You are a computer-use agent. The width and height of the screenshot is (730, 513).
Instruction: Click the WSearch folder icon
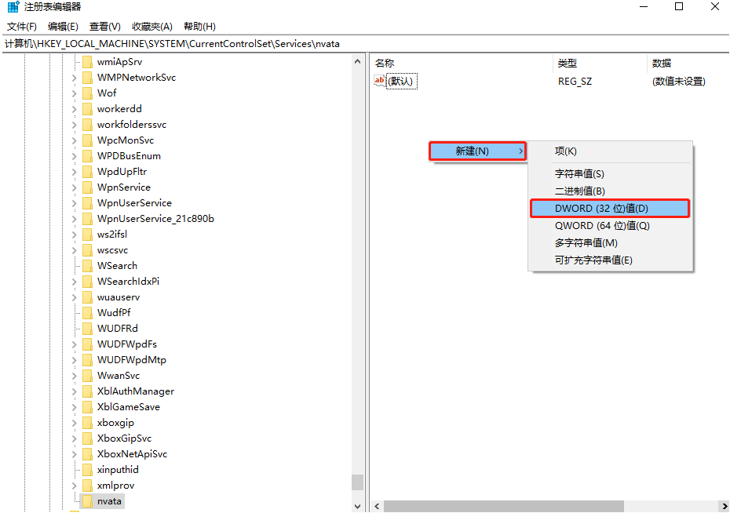87,265
